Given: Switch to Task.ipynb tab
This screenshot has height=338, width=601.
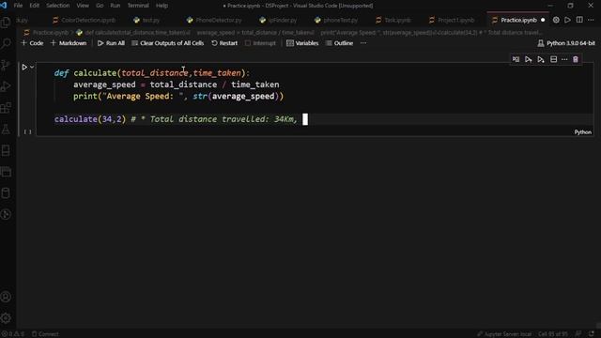Looking at the screenshot, I should tap(393, 20).
